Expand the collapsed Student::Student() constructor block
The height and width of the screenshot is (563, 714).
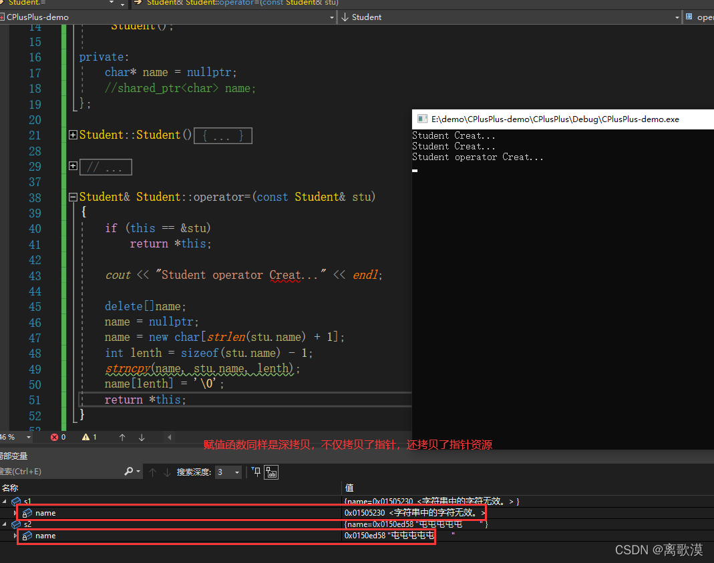(73, 135)
